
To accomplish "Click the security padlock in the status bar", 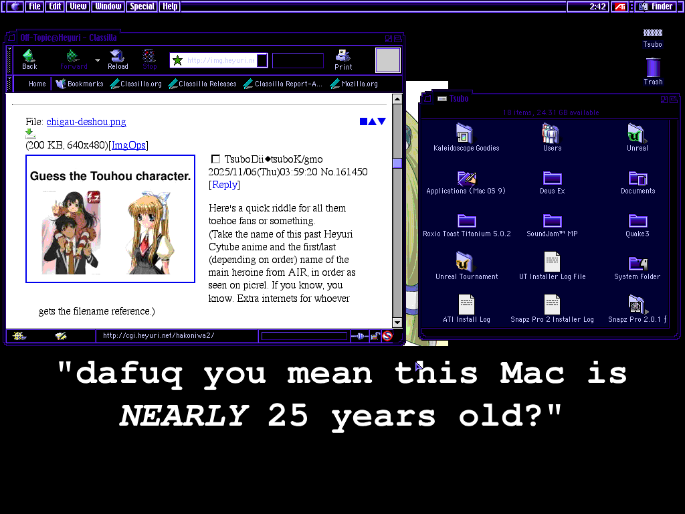I will pyautogui.click(x=375, y=336).
